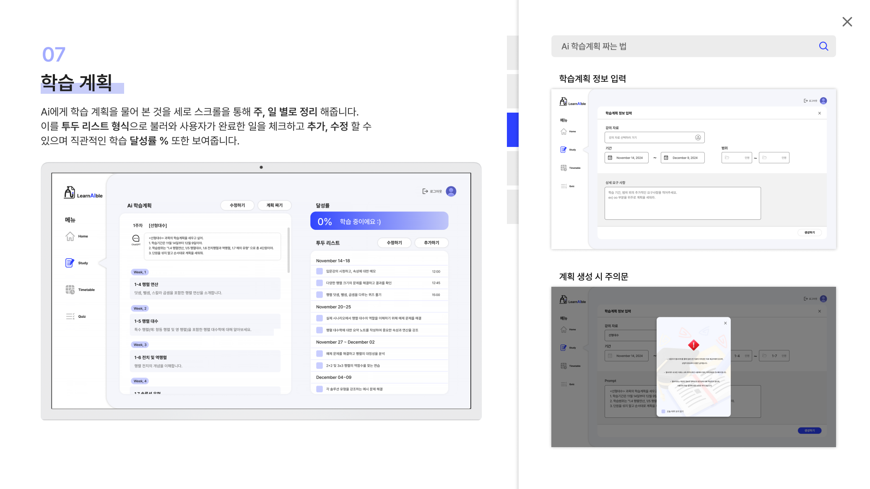
Task: Select the Week, 3 tag
Action: [140, 345]
